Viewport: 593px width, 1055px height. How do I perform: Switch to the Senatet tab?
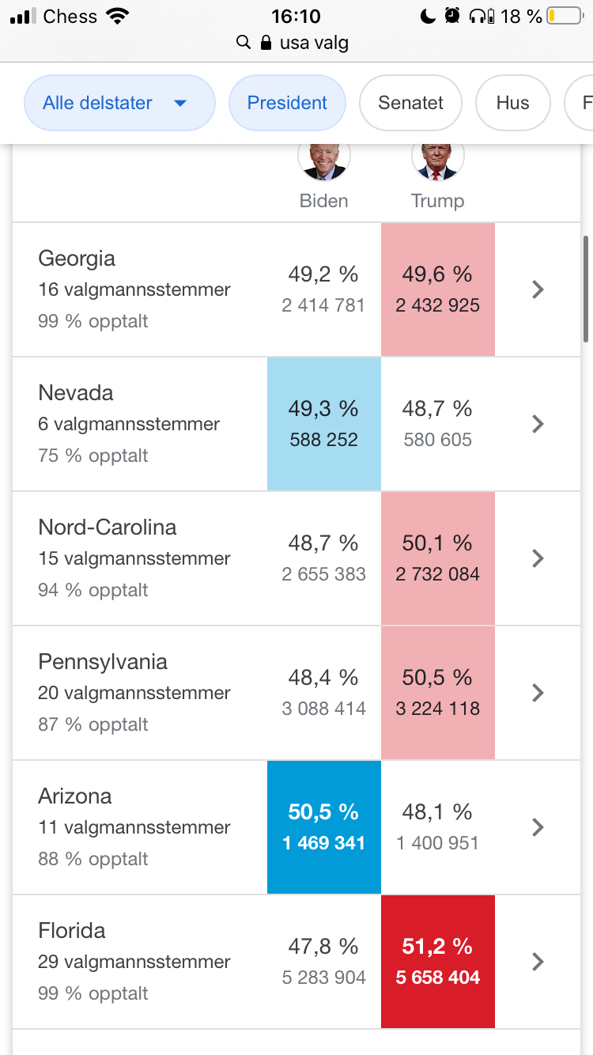coord(410,103)
